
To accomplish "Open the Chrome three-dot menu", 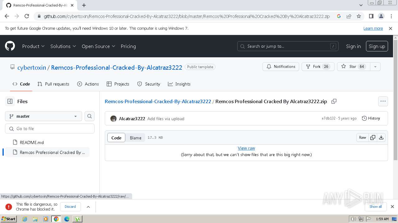I will point(391,16).
